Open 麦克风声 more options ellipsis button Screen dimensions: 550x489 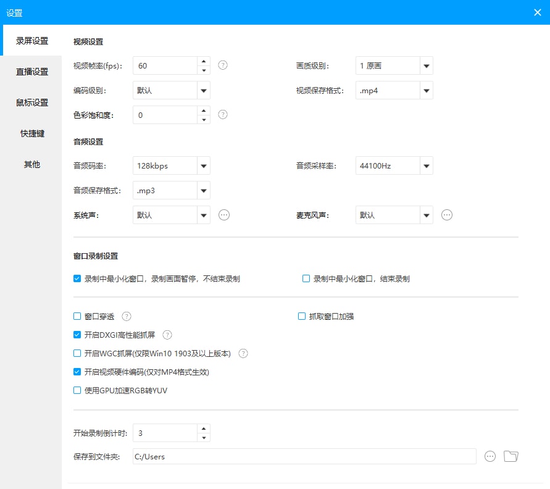click(x=447, y=215)
